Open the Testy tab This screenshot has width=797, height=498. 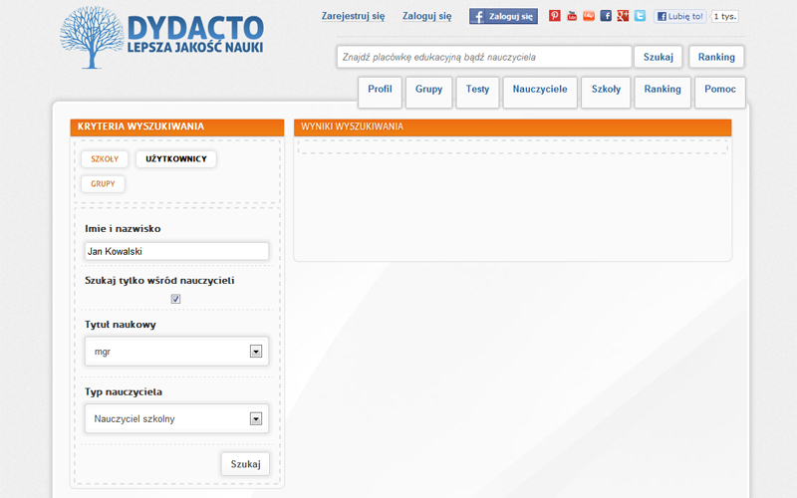pyautogui.click(x=477, y=92)
